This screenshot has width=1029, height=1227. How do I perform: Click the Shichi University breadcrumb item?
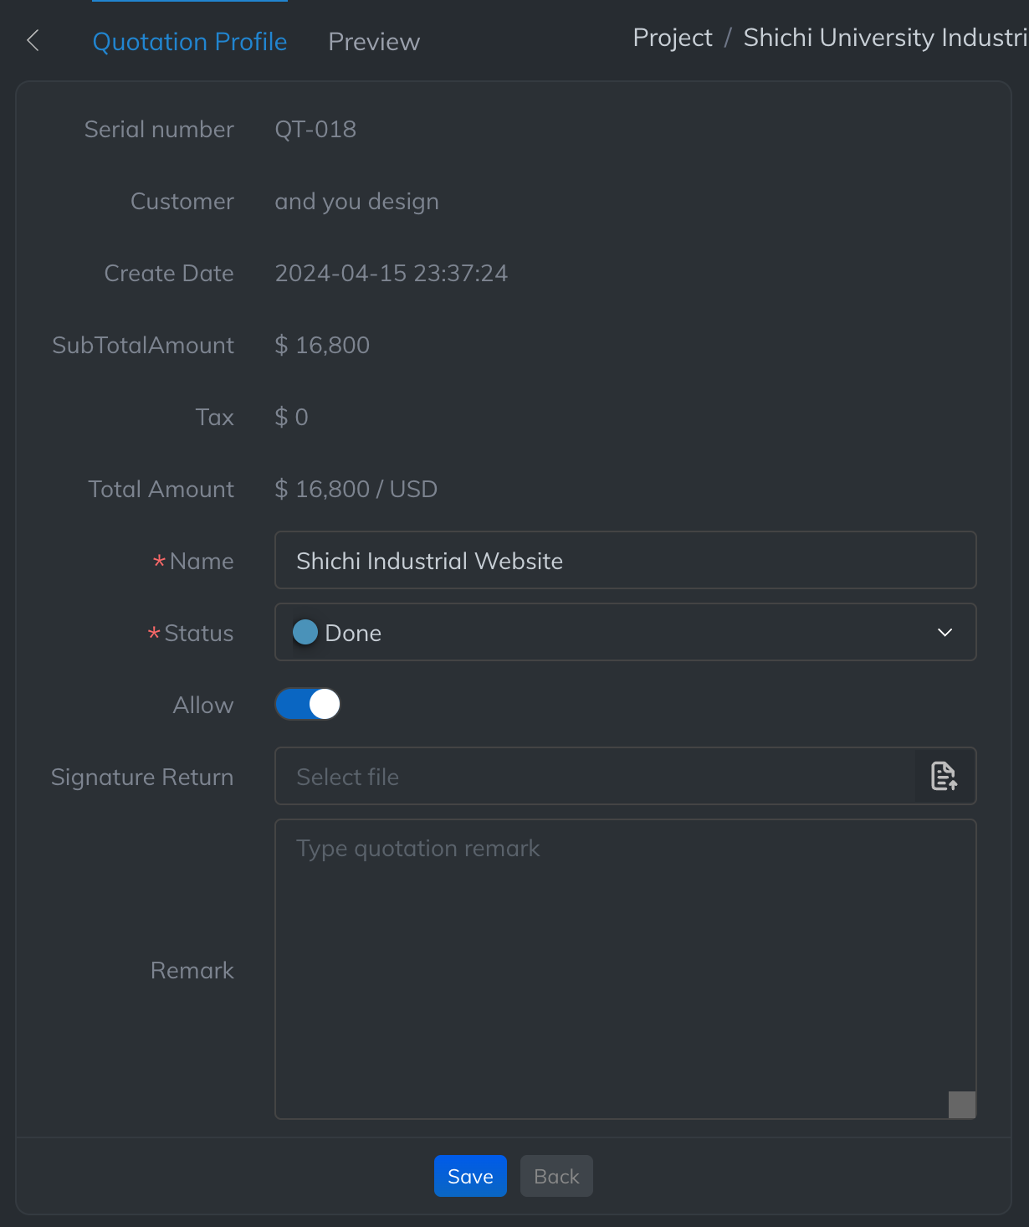[884, 38]
